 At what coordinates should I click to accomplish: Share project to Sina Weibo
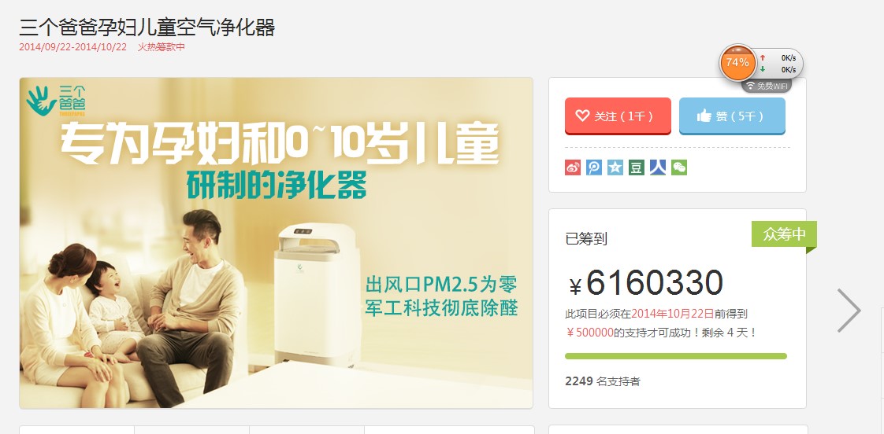tap(573, 167)
